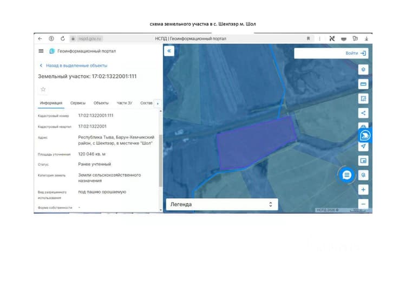Click the share map icon
Screen dimensions: 406x287
pyautogui.click(x=363, y=113)
